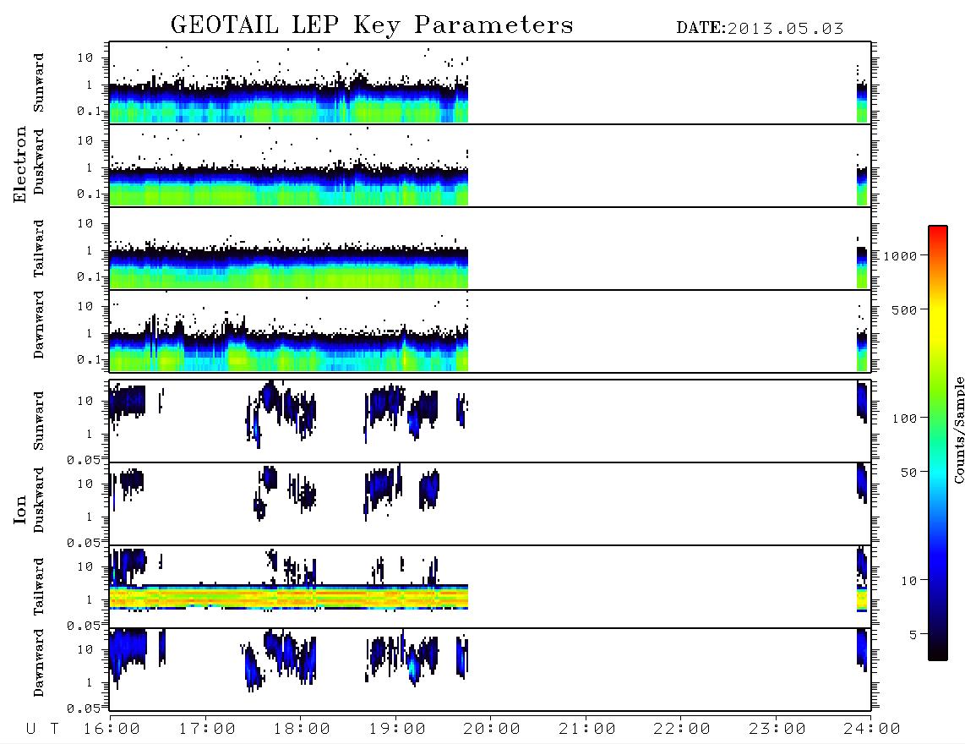Click the 16:00 time tick label

(x=112, y=730)
